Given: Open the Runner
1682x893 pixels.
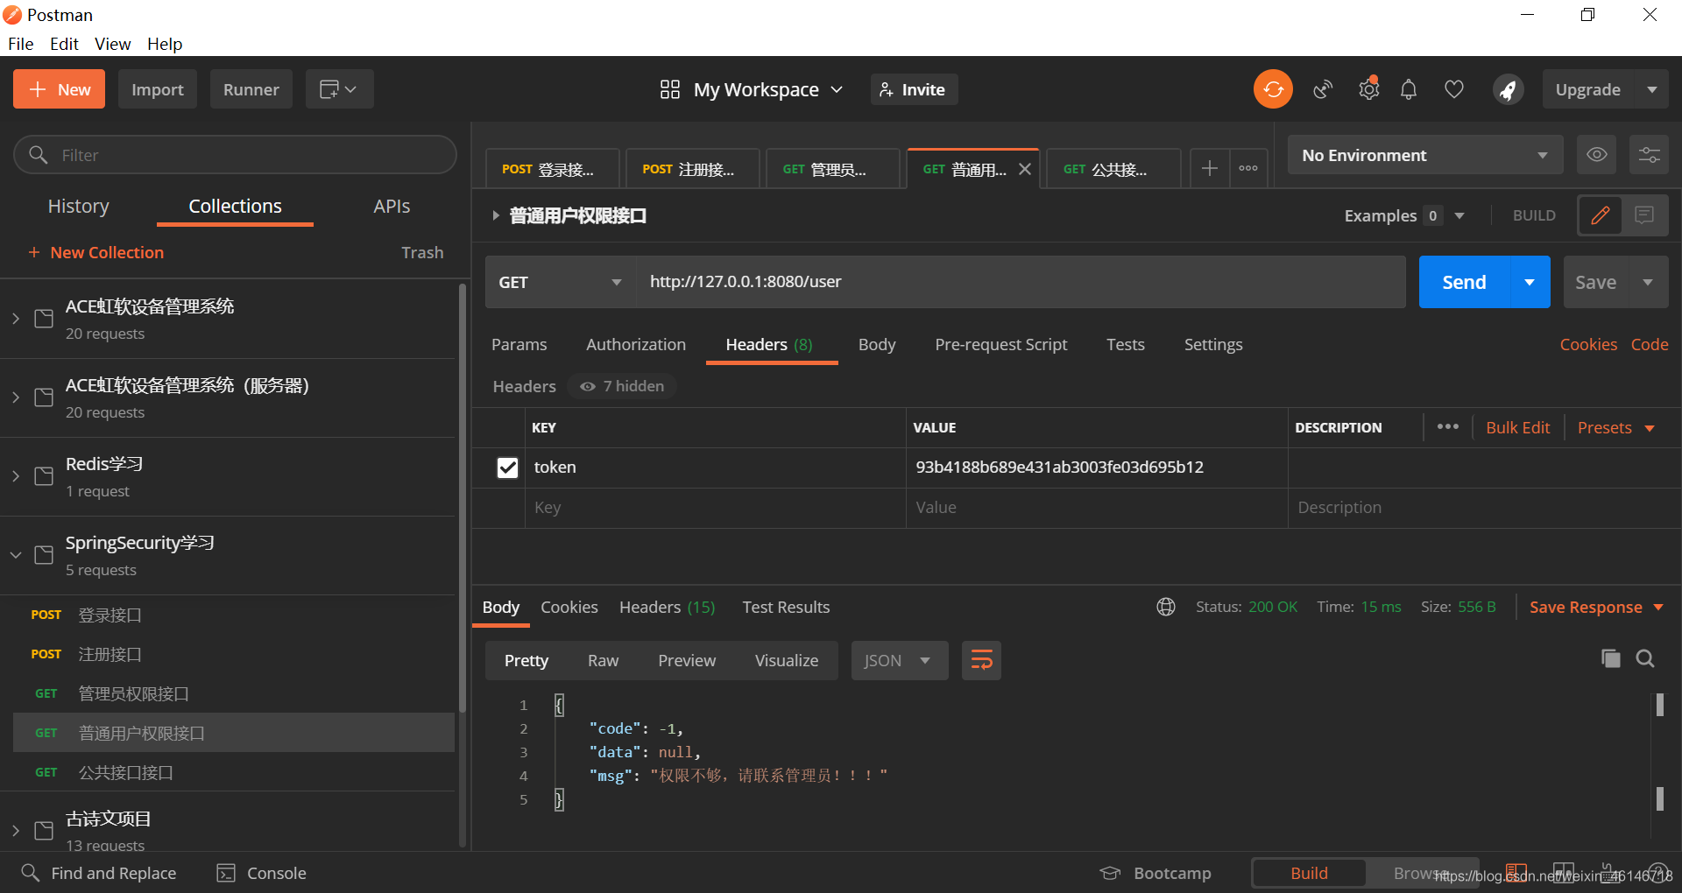Looking at the screenshot, I should coord(251,89).
